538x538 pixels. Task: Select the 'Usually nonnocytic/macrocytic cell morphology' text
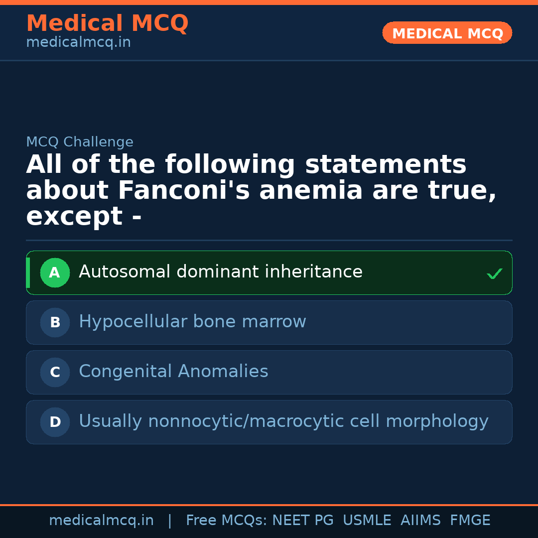pos(283,421)
